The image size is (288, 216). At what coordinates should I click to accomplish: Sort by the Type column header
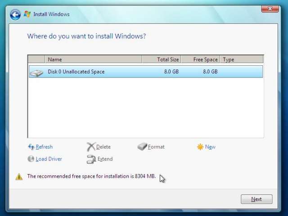coord(242,59)
